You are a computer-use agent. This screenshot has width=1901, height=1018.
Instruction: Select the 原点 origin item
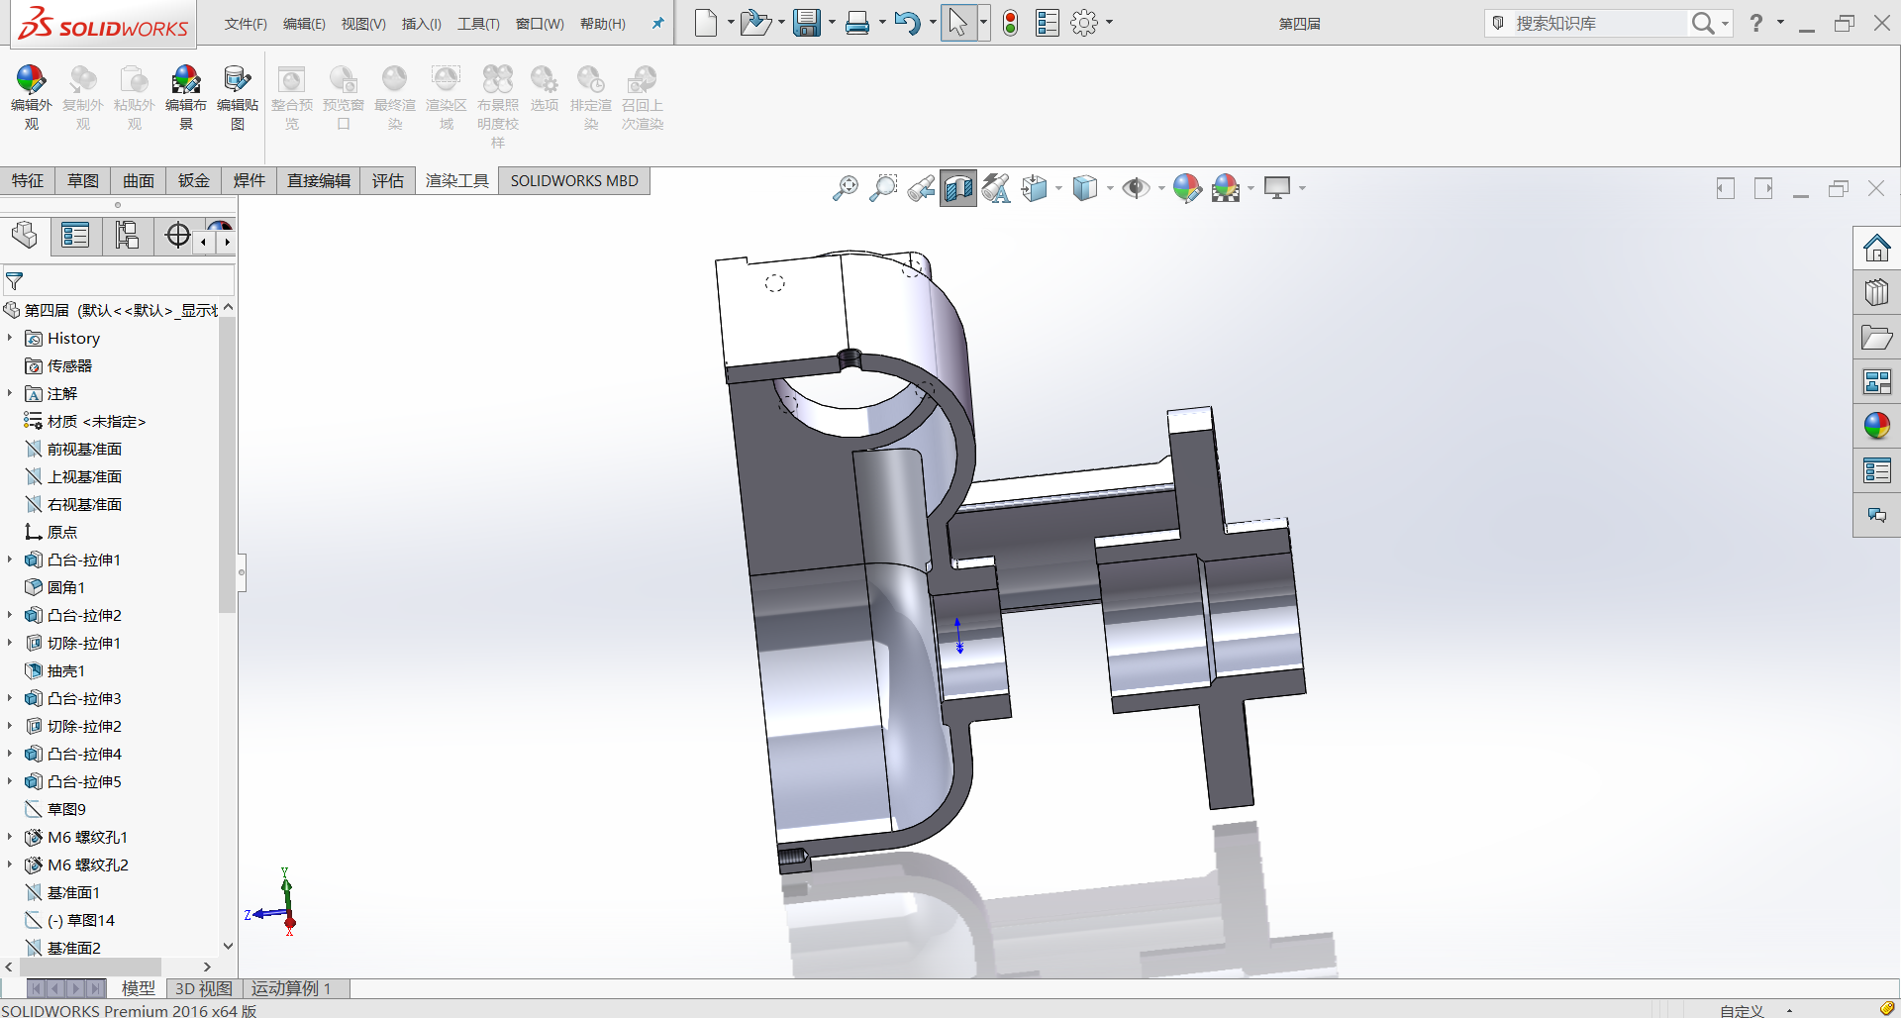[x=62, y=532]
